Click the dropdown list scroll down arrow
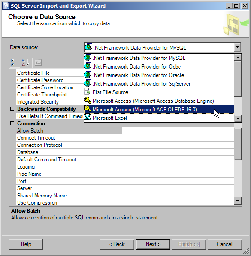The height and width of the screenshot is (256, 251). tap(238, 119)
